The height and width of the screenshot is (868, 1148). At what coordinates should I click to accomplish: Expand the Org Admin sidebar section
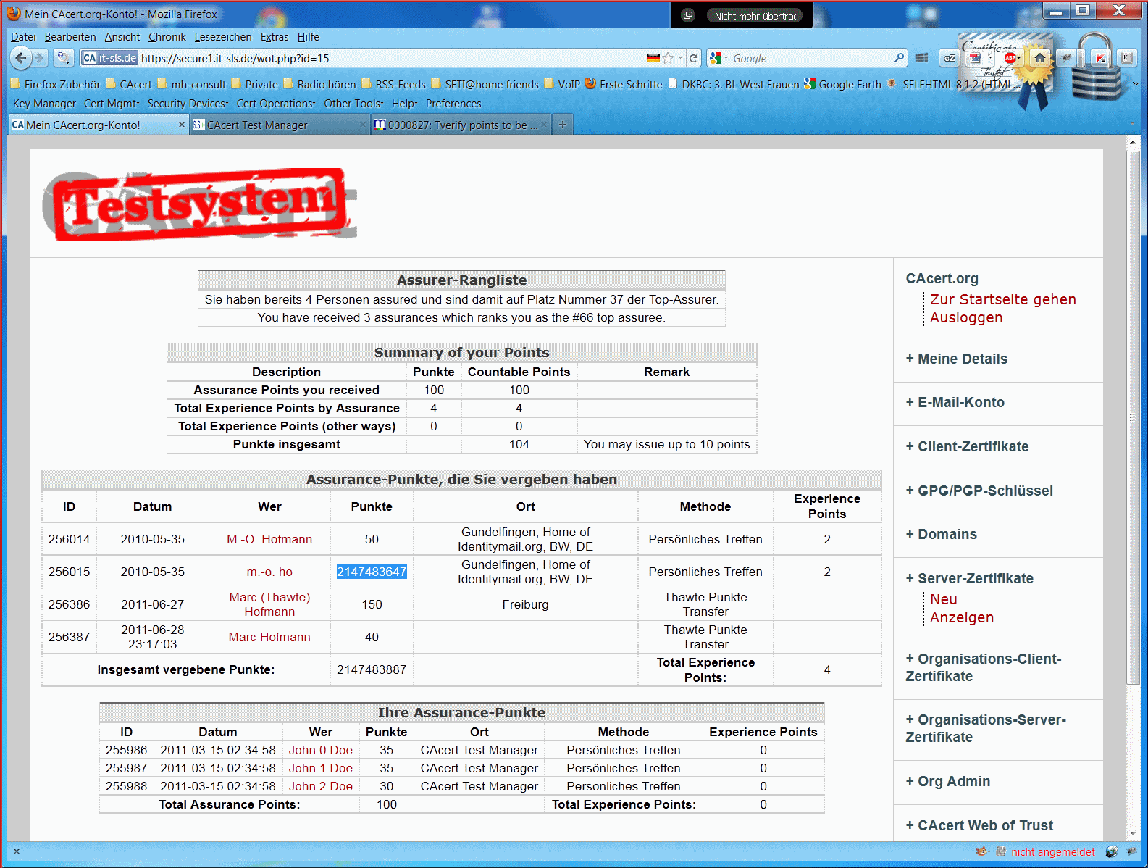pos(947,781)
